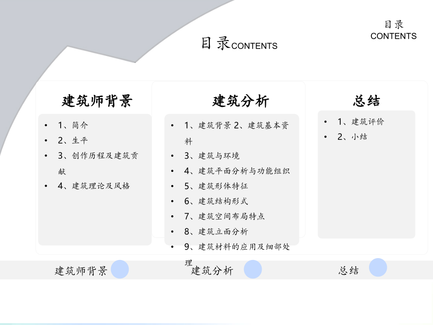The image size is (433, 325).
Task: Open 4、建筑理论及风格 item
Action: click(94, 186)
